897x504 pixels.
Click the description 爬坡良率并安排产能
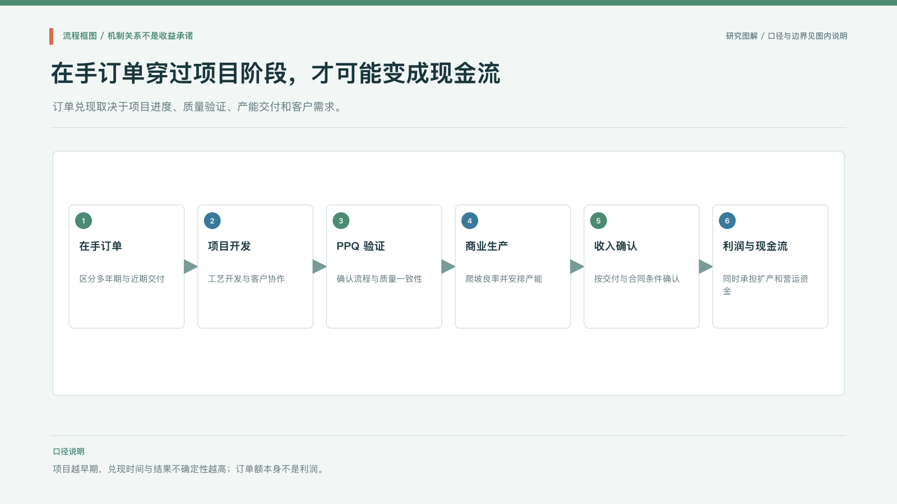click(503, 279)
